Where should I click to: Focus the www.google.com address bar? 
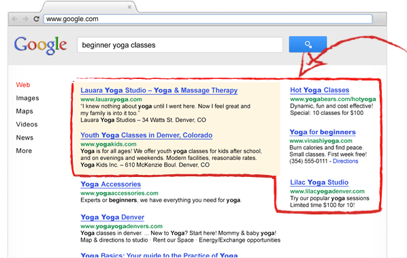208,19
